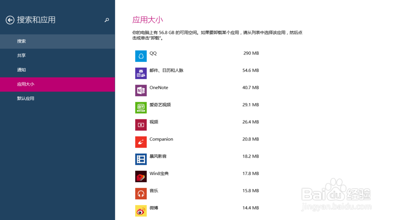Click the Companion app name
The image size is (393, 220).
[x=161, y=139]
